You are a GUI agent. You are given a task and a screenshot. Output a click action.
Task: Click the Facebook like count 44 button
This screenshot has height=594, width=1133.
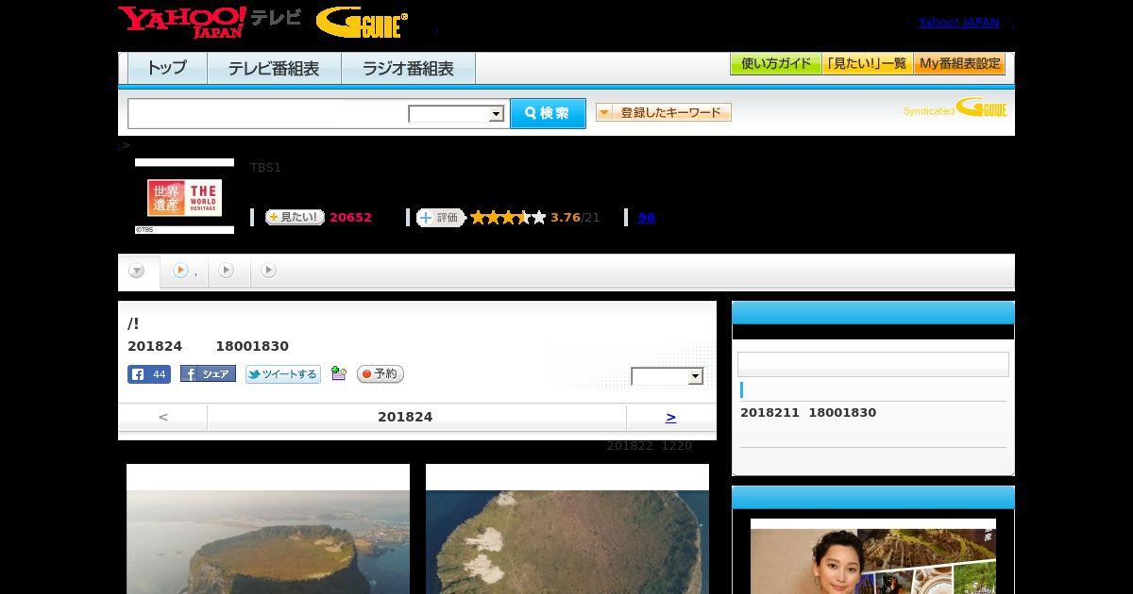pyautogui.click(x=149, y=374)
